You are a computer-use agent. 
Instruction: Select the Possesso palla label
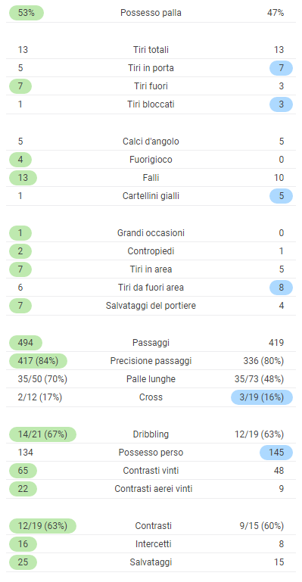(151, 13)
